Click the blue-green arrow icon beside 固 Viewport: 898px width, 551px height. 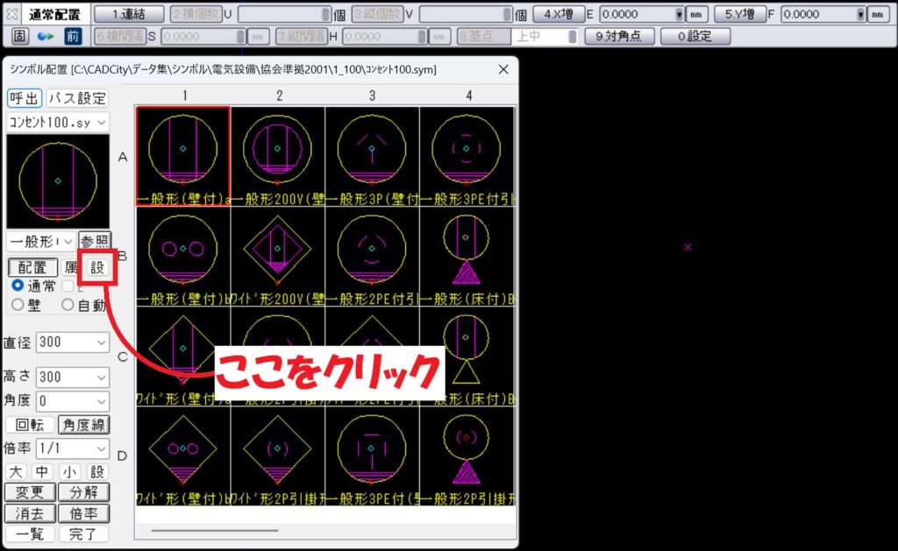pos(46,37)
